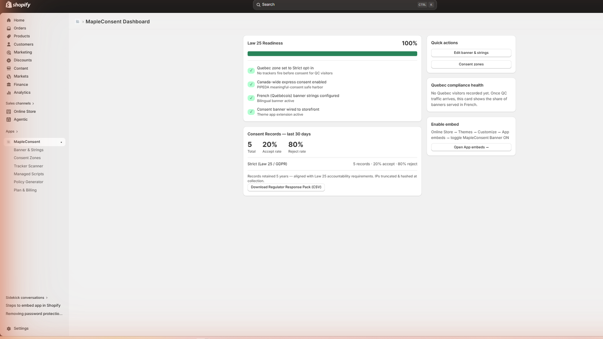Click the Analytics bar chart icon

pos(9,93)
